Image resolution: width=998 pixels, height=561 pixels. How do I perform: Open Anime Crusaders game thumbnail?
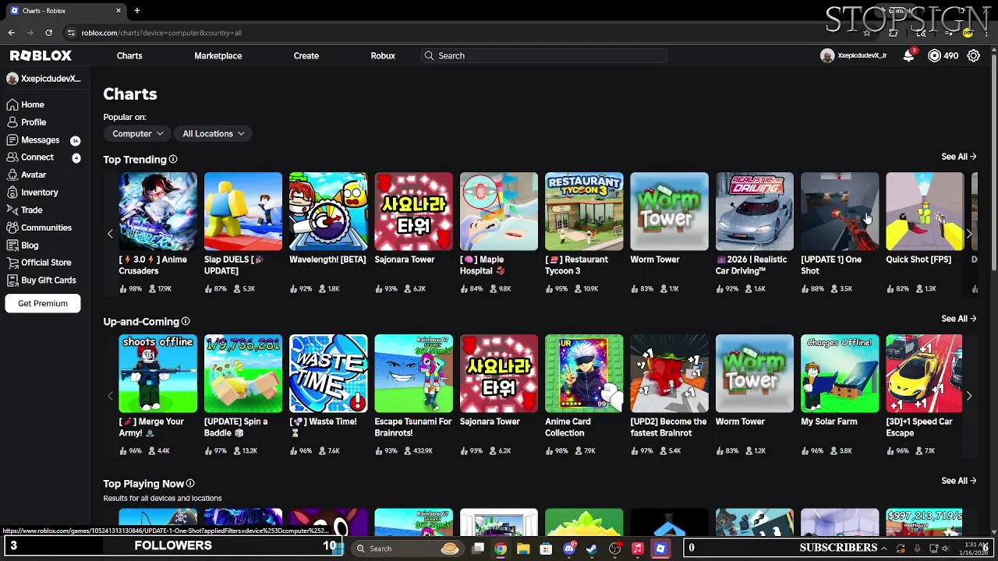pyautogui.click(x=157, y=212)
